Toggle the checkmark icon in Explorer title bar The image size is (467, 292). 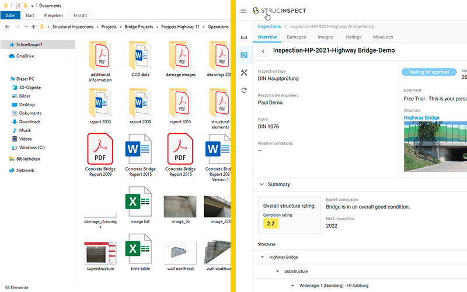[18, 5]
